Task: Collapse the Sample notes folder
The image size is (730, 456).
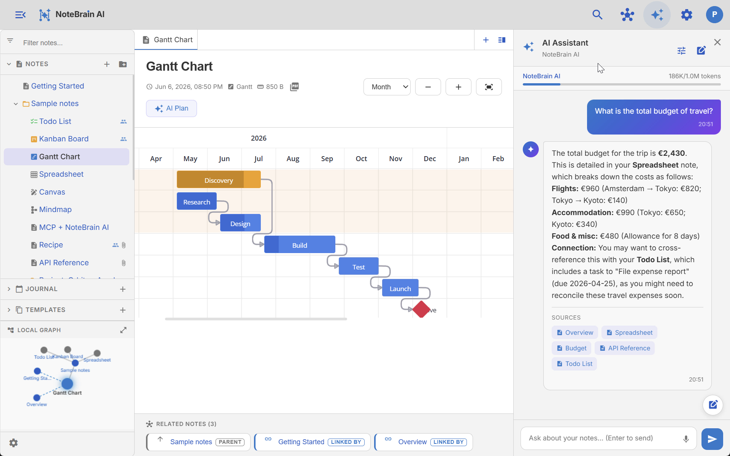Action: coord(16,104)
